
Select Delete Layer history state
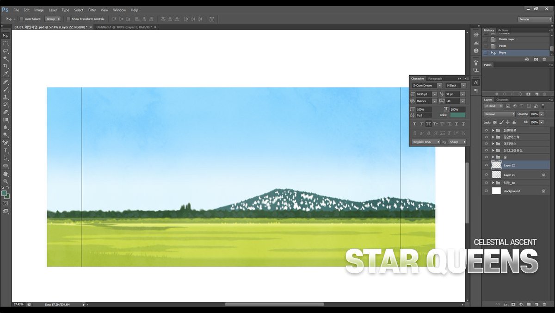[x=516, y=39]
